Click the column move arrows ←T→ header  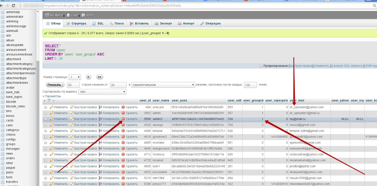[x=49, y=101]
